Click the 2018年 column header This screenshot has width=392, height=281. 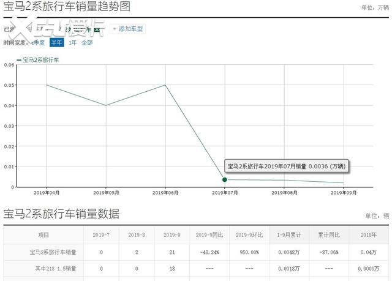(368, 235)
